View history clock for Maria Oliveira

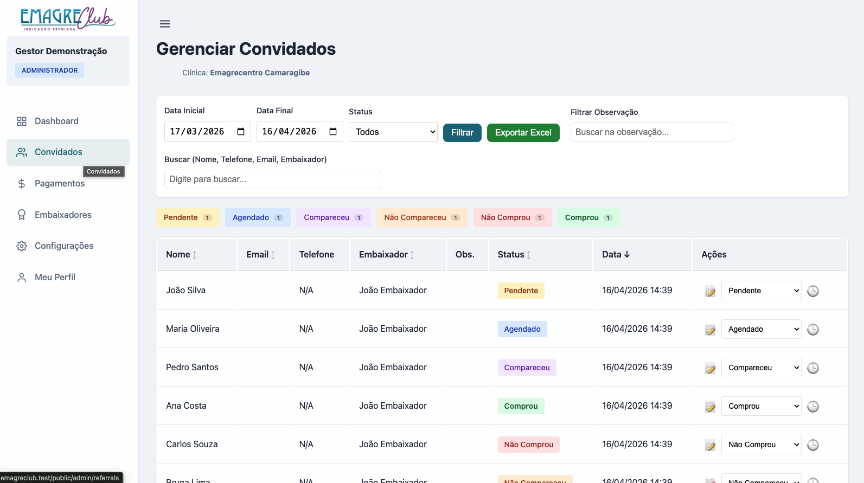click(812, 330)
